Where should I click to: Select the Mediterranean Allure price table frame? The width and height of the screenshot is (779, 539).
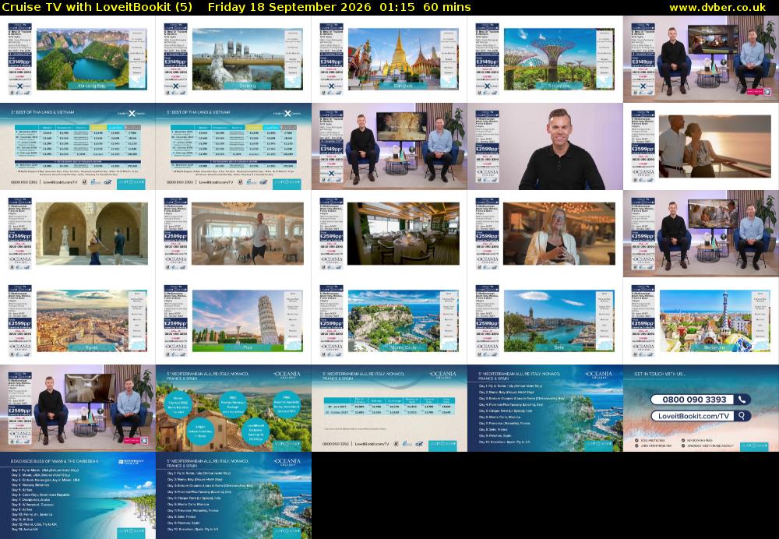coord(389,408)
